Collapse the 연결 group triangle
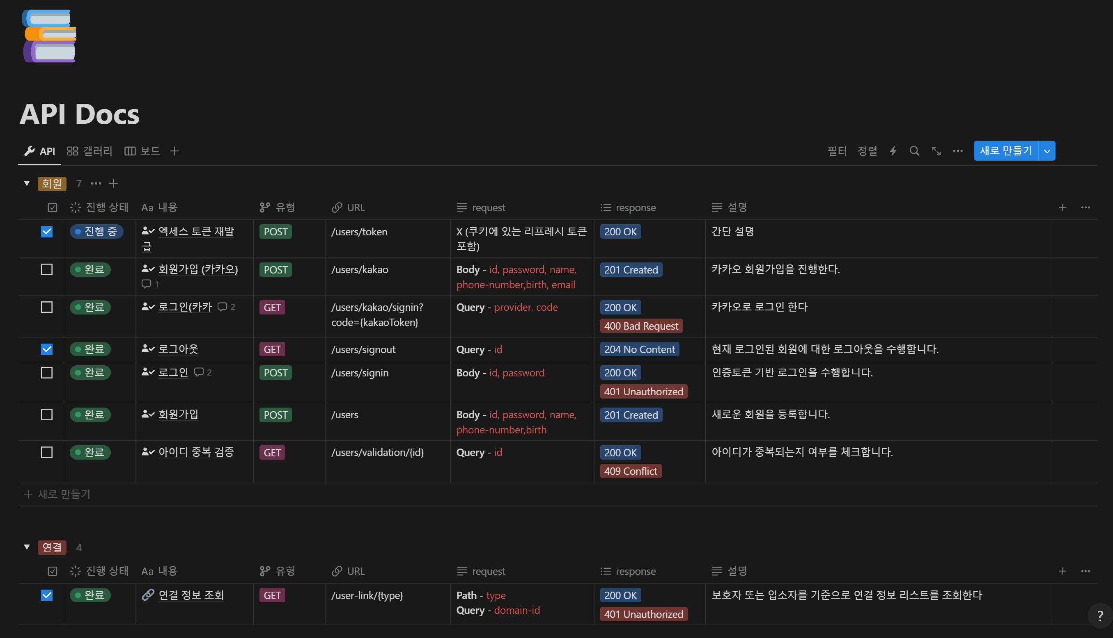Screen dimensions: 1113x638 pos(27,547)
